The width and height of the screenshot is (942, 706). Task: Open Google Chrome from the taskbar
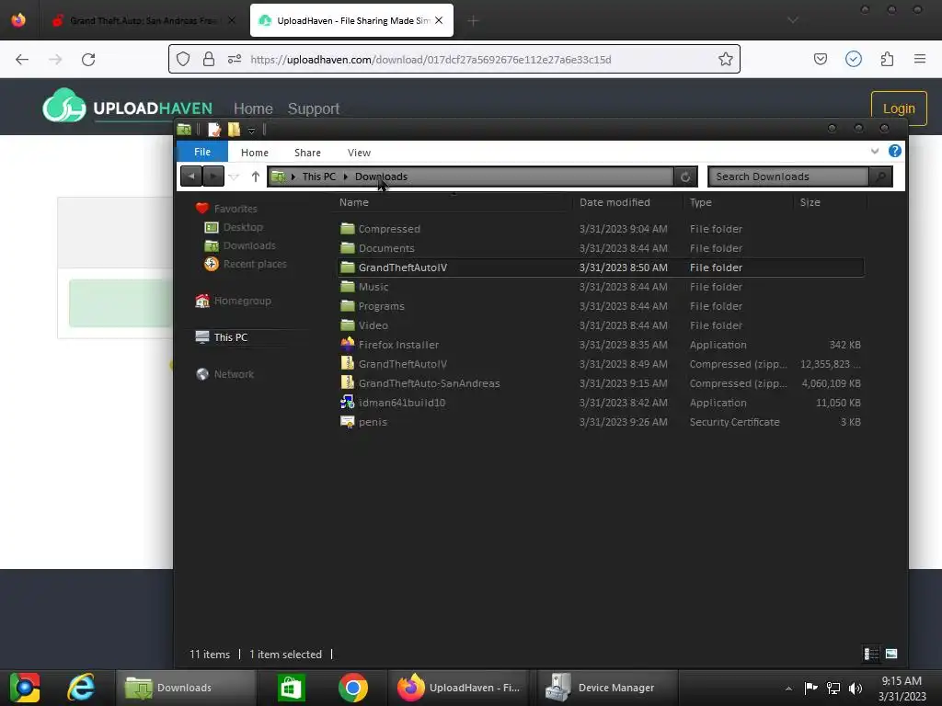[x=353, y=688]
